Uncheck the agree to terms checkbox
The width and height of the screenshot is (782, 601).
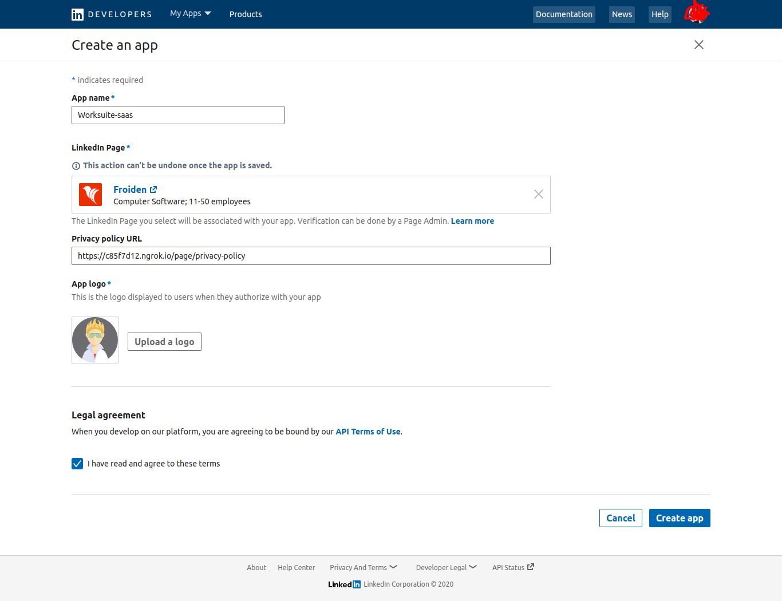pyautogui.click(x=77, y=464)
